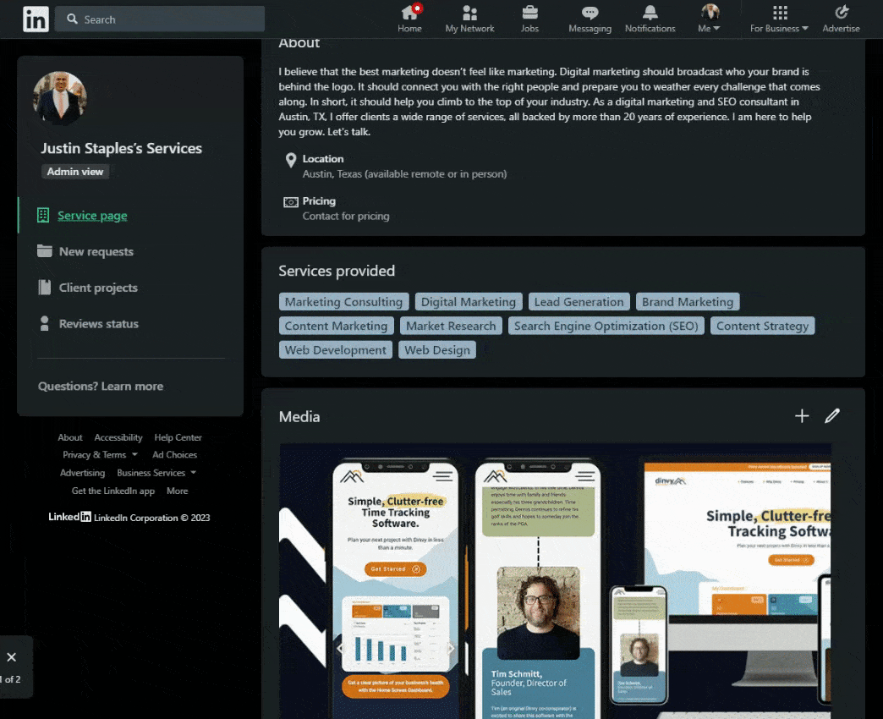Click the Market Research service tag

[451, 326]
